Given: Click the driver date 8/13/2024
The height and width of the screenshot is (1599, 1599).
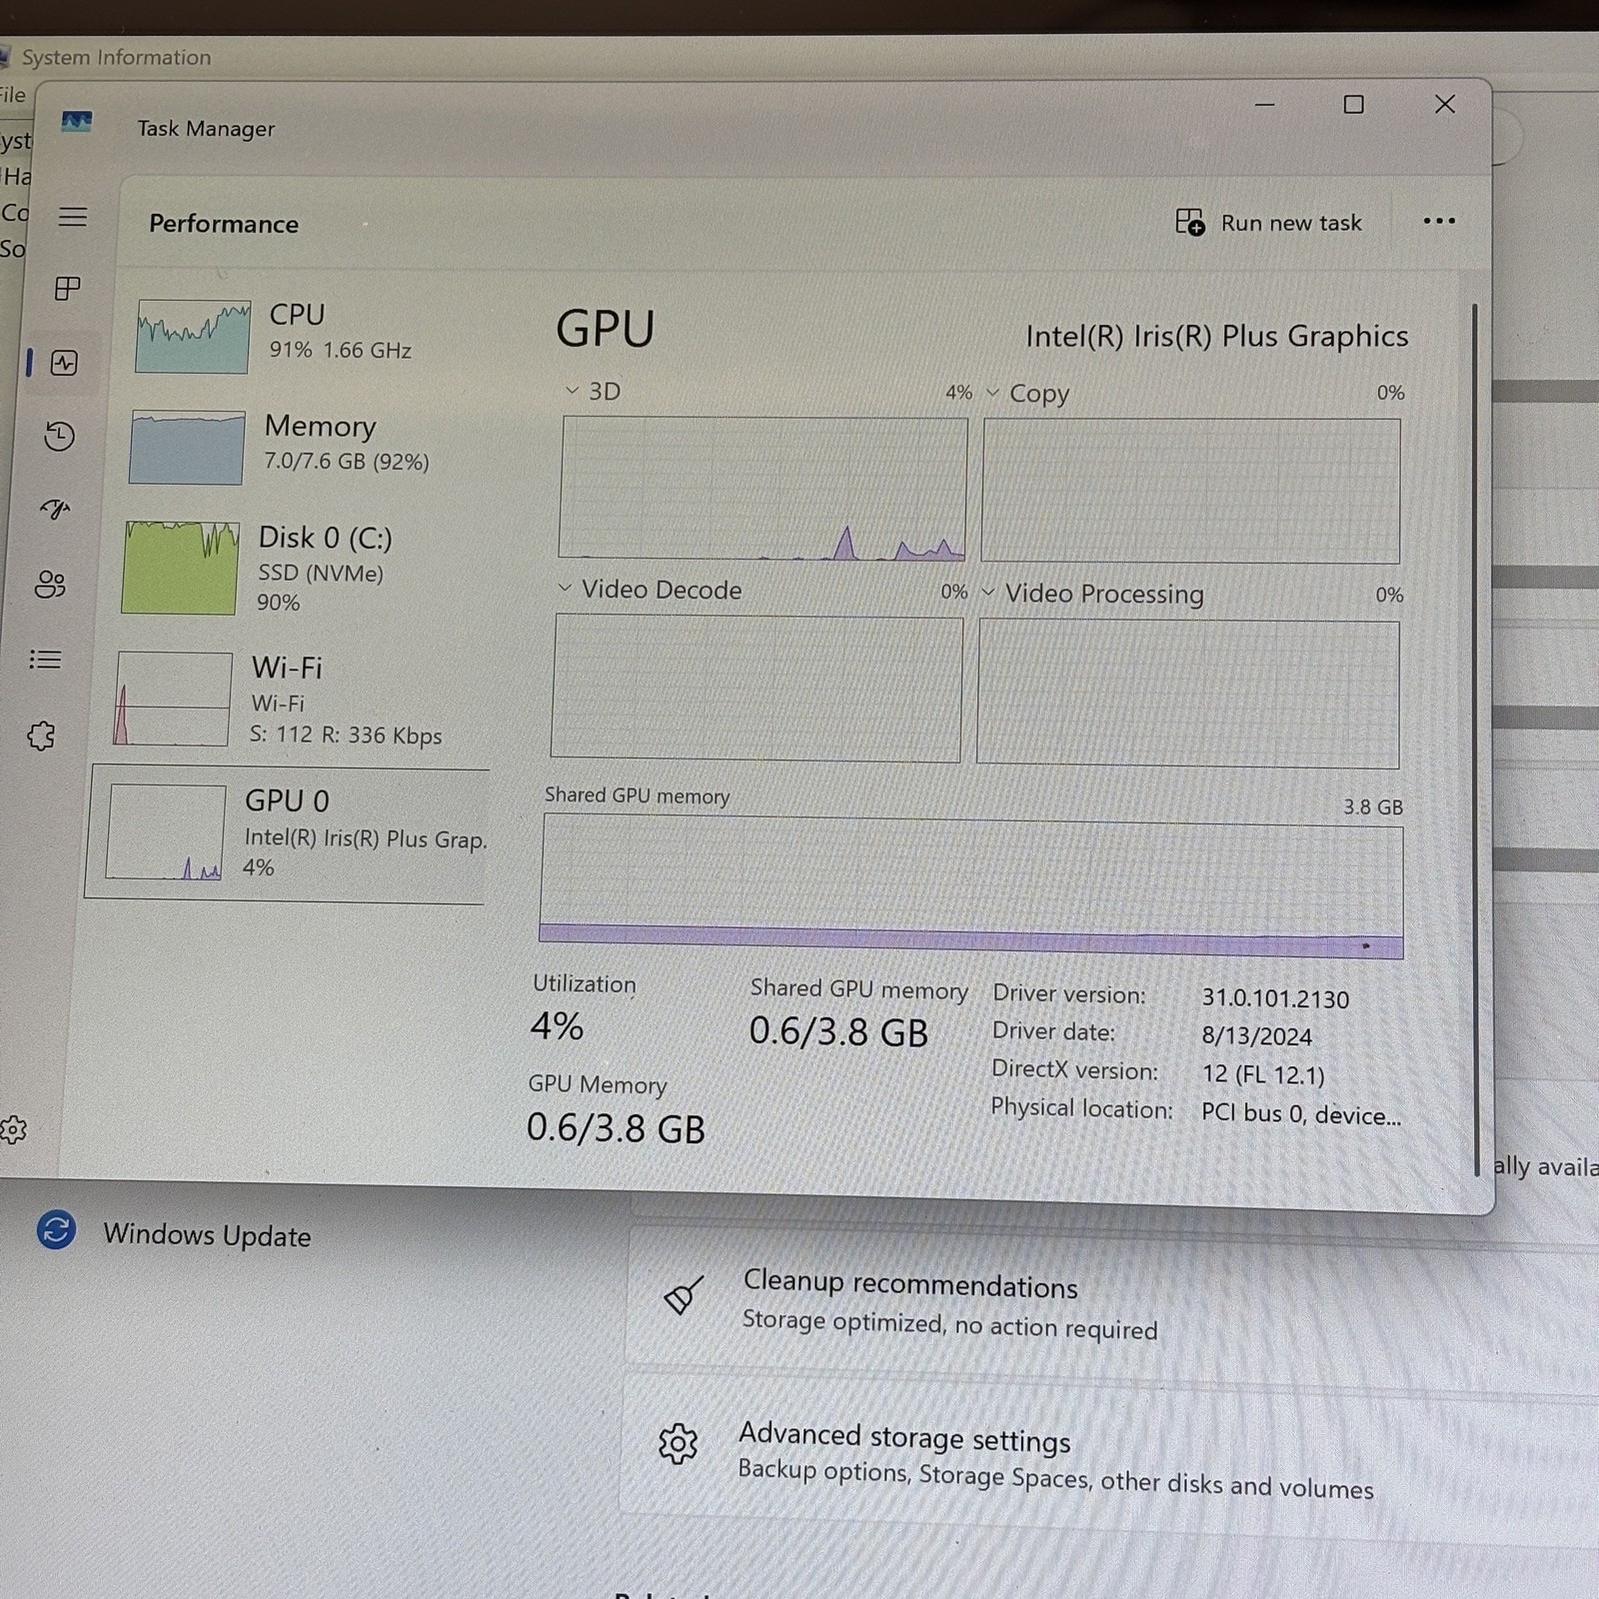Looking at the screenshot, I should [1256, 1036].
